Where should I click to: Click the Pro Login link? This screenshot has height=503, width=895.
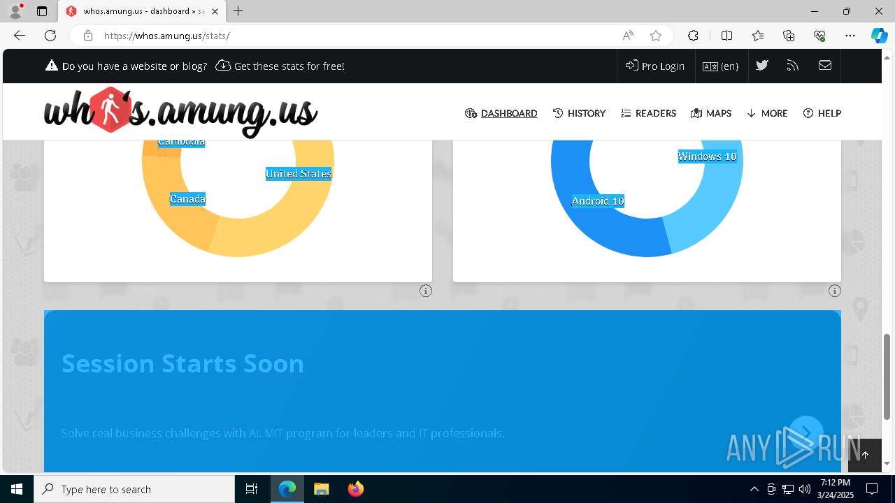coord(655,66)
